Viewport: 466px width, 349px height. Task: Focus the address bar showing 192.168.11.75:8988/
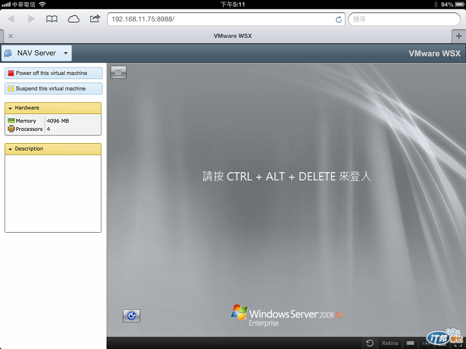click(x=226, y=19)
